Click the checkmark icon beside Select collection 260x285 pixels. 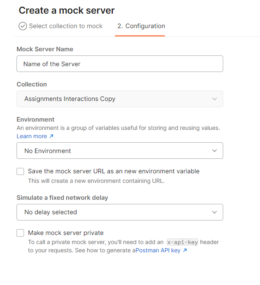[23, 26]
